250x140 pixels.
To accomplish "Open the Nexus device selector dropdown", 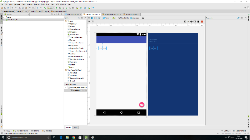I will pyautogui.click(x=107, y=18).
